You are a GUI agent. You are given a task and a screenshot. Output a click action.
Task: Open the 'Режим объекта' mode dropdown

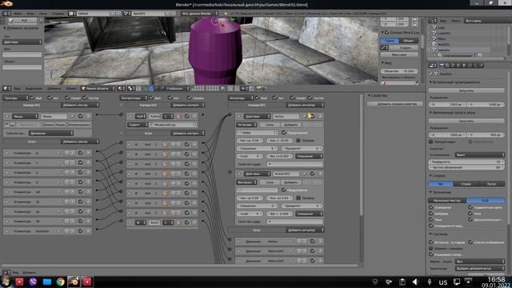click(98, 88)
